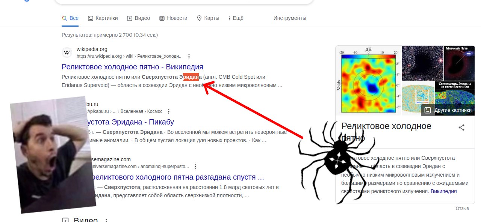Open the options dots beside the universemagazine.com result URL

coord(195,166)
